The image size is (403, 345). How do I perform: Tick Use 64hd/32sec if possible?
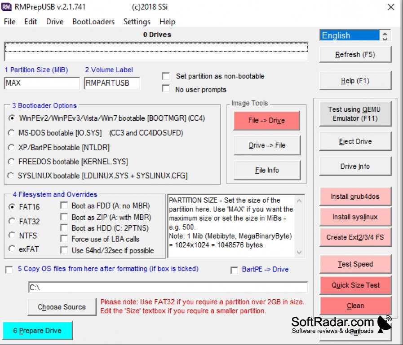click(64, 250)
